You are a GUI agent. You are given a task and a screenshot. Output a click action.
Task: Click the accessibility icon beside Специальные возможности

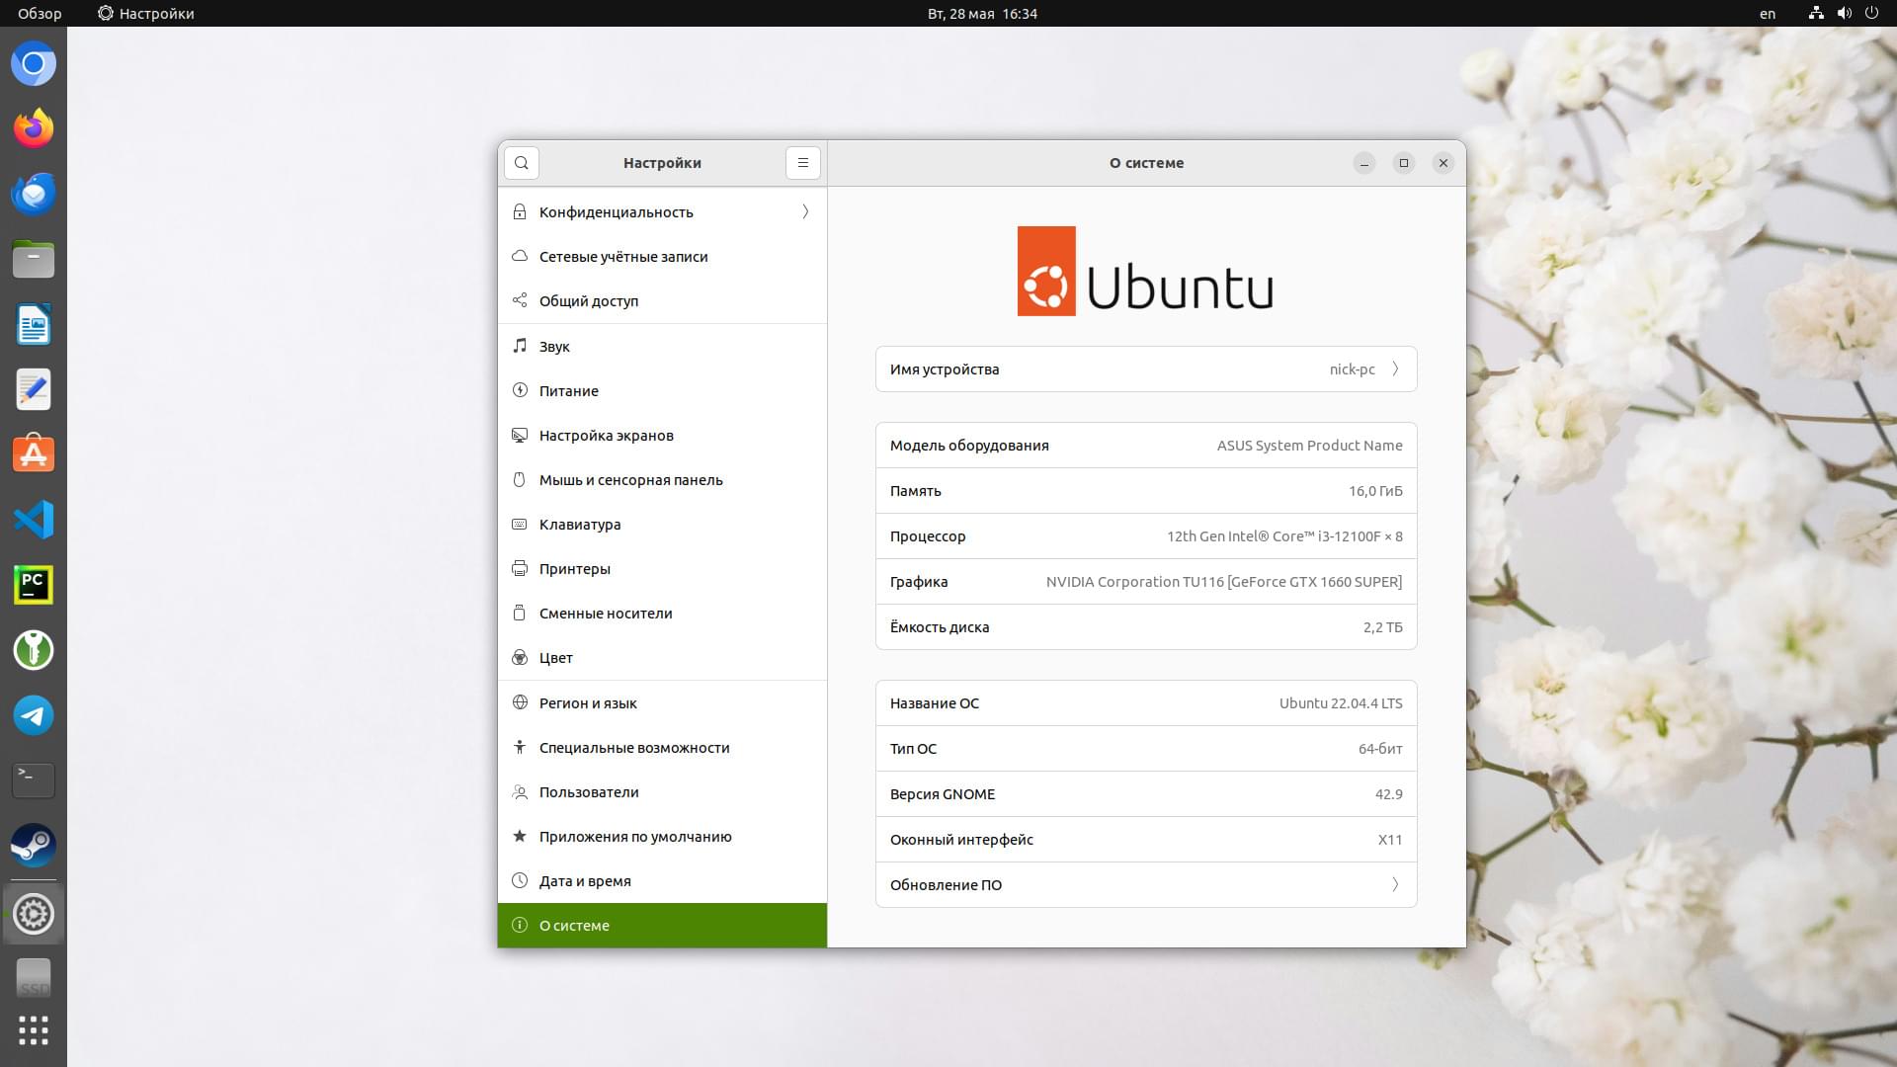520,747
